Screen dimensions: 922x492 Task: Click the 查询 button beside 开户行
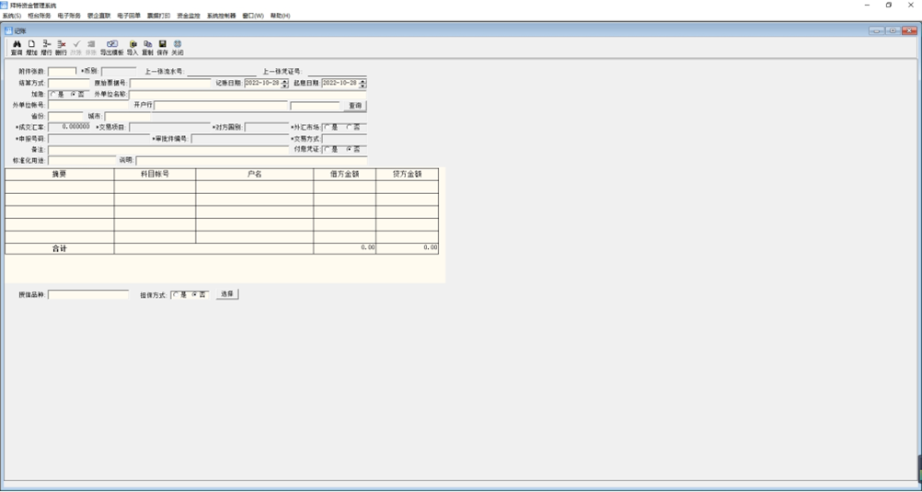click(354, 106)
